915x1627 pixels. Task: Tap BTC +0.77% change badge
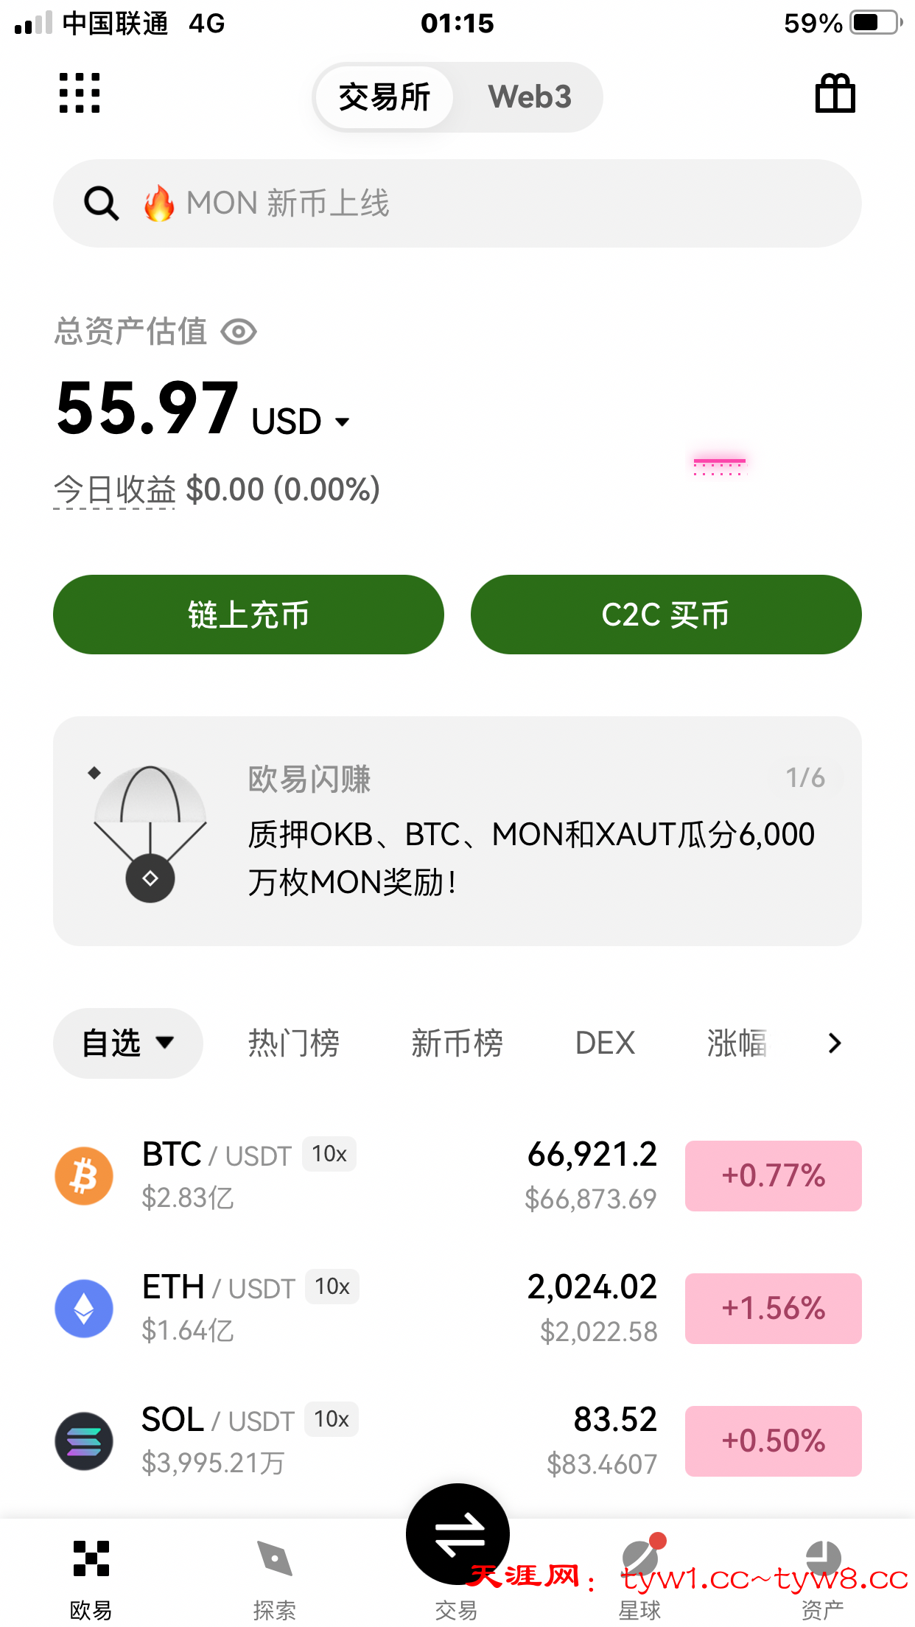point(773,1175)
